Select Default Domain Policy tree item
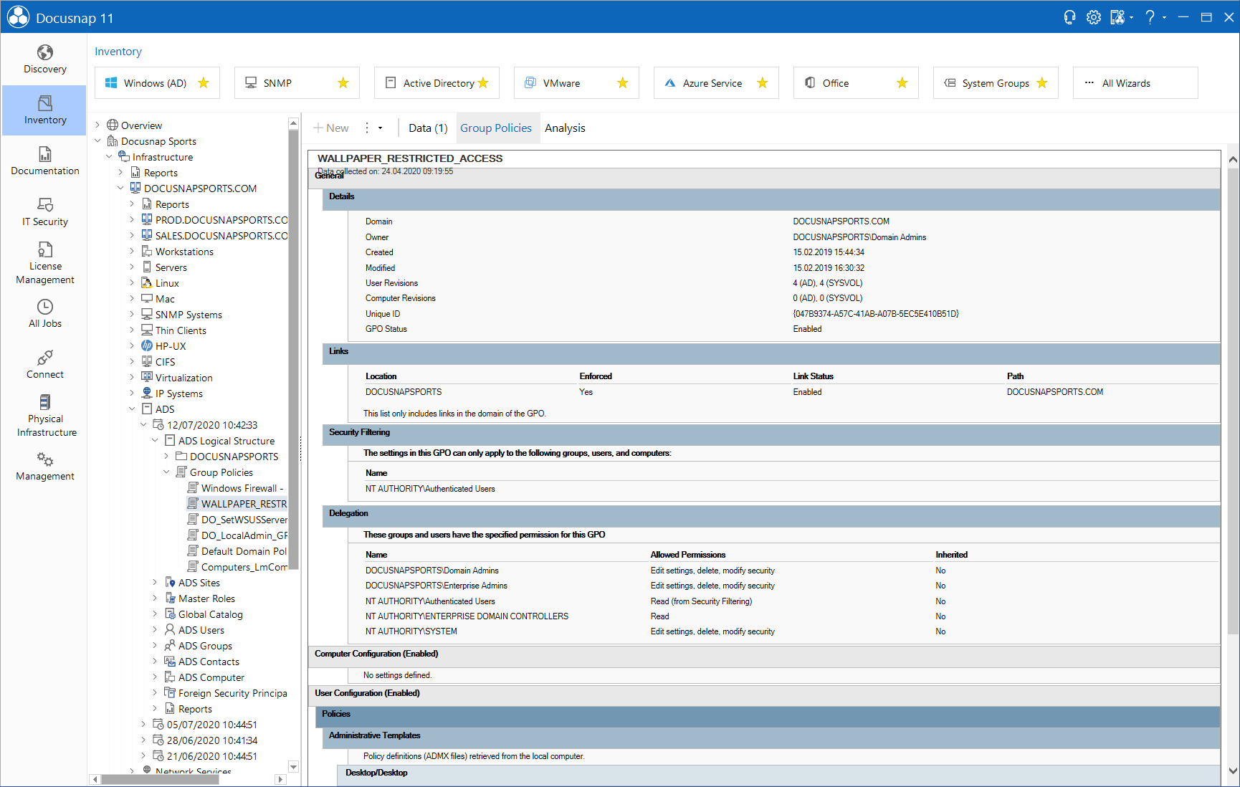 [x=237, y=551]
